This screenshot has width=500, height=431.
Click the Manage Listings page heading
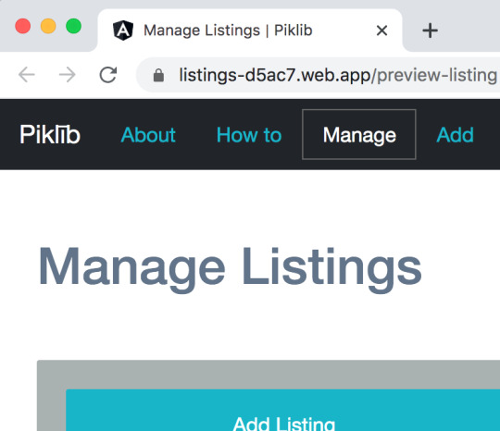(230, 268)
